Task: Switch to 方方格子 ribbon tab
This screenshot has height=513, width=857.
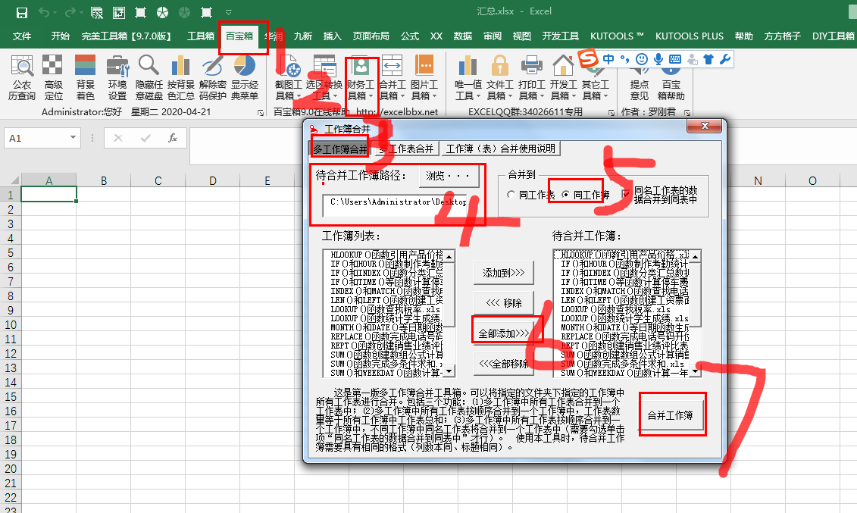Action: [782, 36]
